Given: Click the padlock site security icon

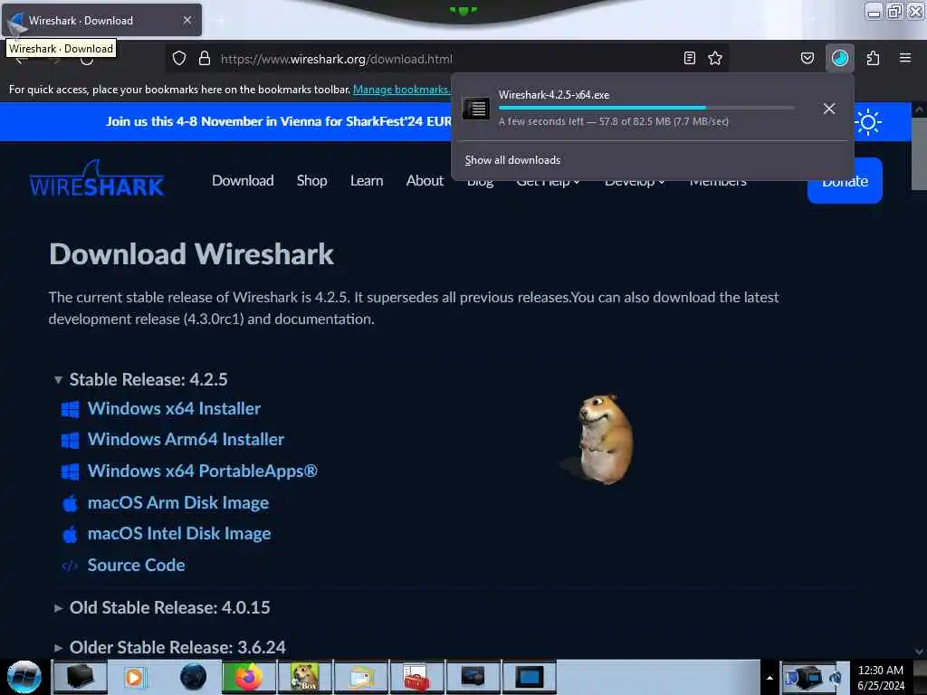Looking at the screenshot, I should pyautogui.click(x=205, y=58).
